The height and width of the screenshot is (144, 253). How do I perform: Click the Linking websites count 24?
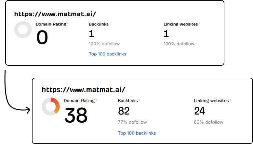point(200,111)
